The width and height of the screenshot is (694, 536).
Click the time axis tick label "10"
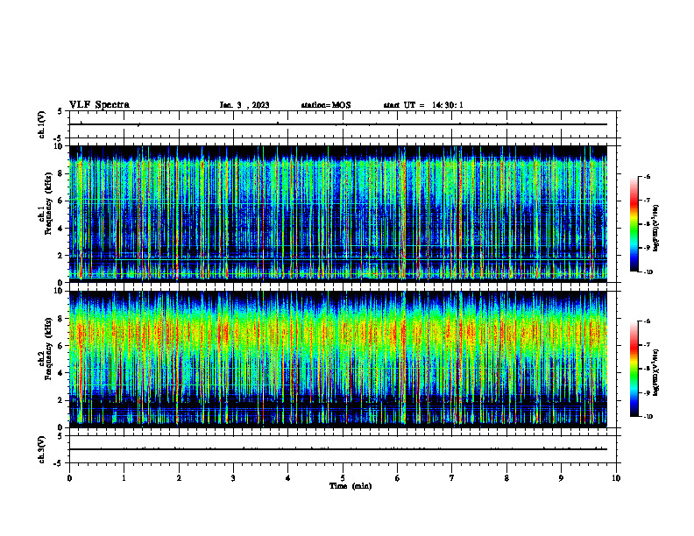click(616, 478)
